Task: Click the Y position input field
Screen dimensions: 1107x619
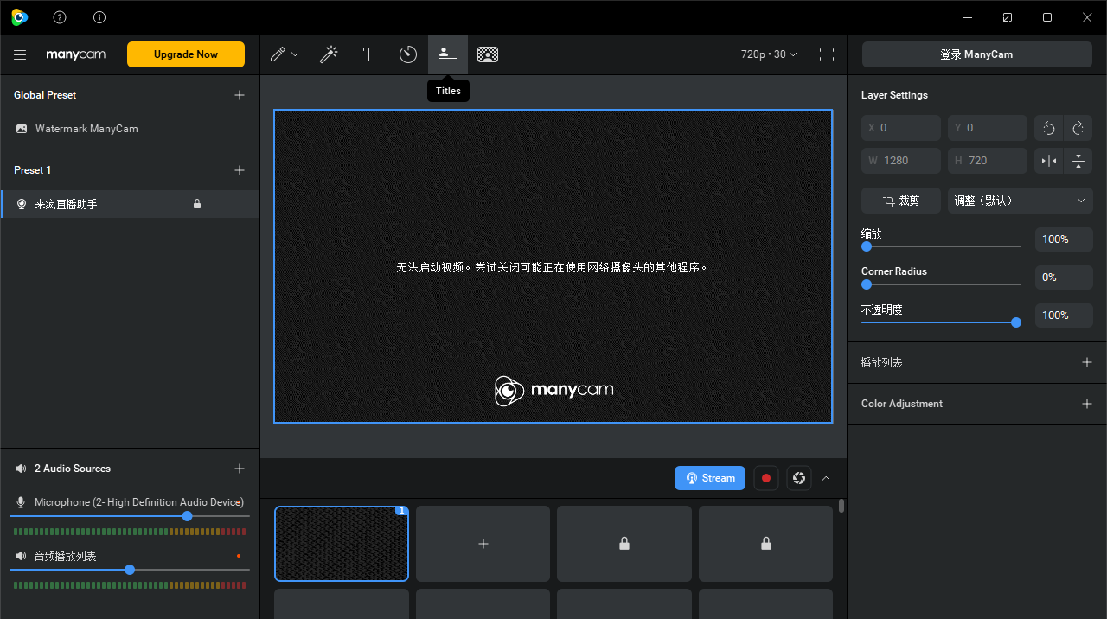Action: click(988, 128)
